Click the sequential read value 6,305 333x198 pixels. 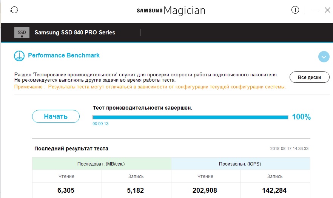pos(66,190)
